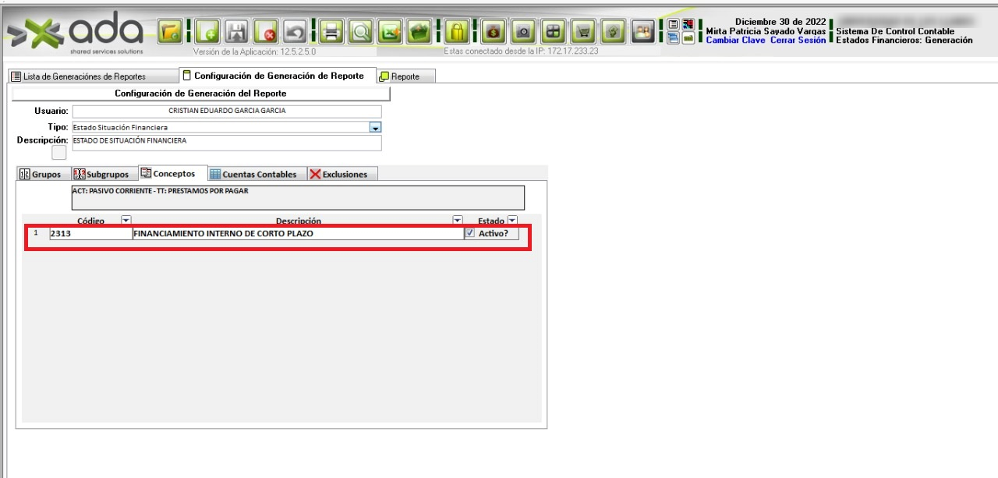Open the search magnifier tool
This screenshot has height=478, width=998.
(x=360, y=32)
